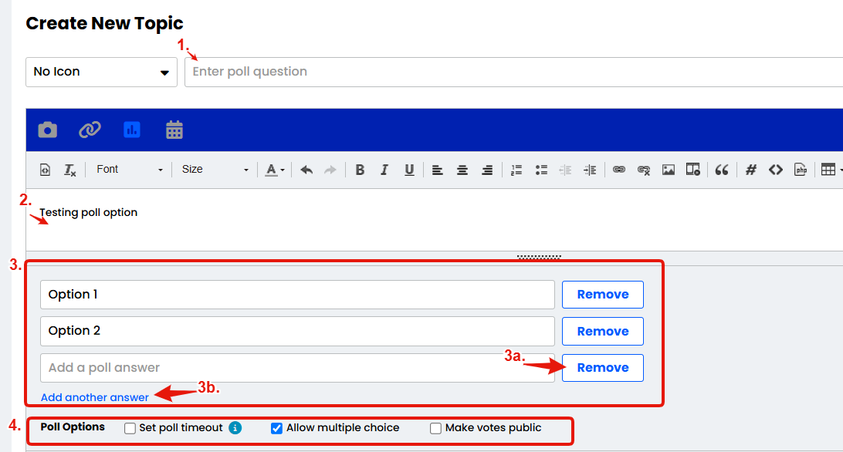Image resolution: width=843 pixels, height=452 pixels.
Task: Click the redo arrow icon
Action: pyautogui.click(x=330, y=170)
